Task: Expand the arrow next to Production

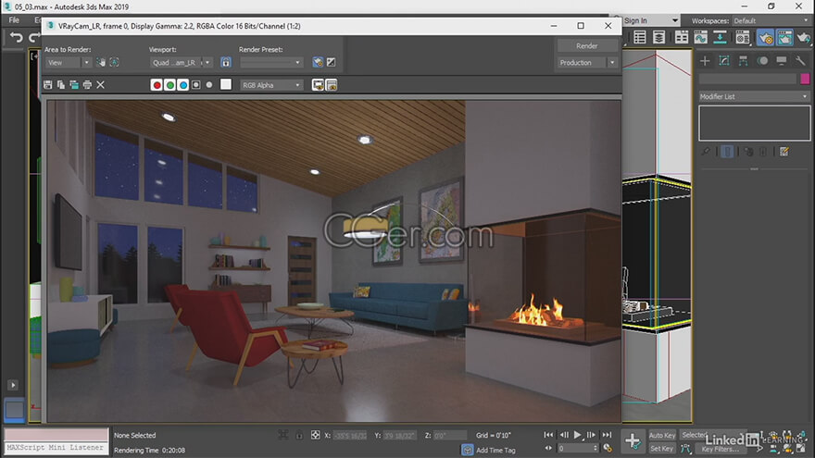Action: (612, 62)
